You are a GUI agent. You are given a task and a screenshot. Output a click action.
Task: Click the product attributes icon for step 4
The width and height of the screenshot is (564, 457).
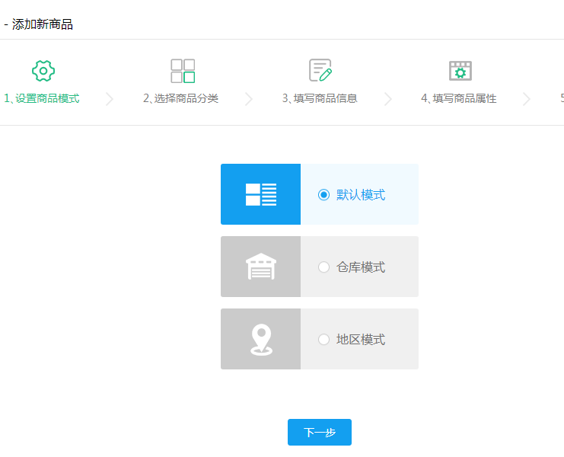tap(460, 71)
